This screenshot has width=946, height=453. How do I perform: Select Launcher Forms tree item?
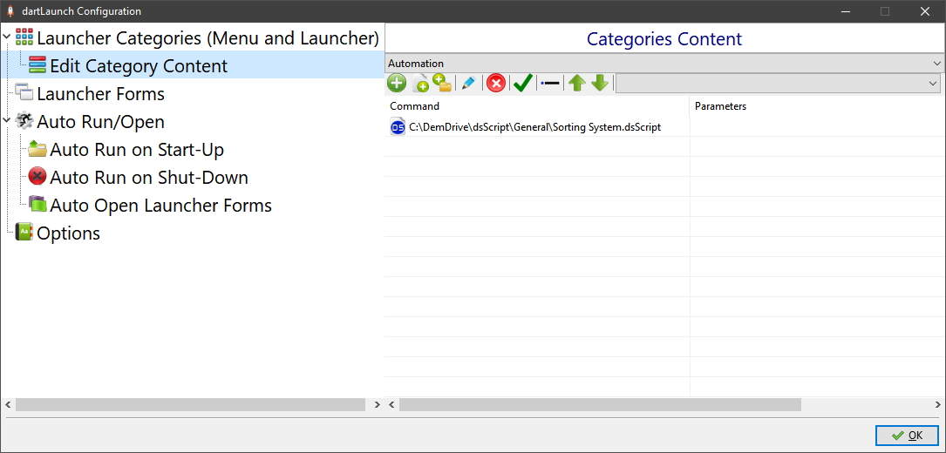coord(101,94)
